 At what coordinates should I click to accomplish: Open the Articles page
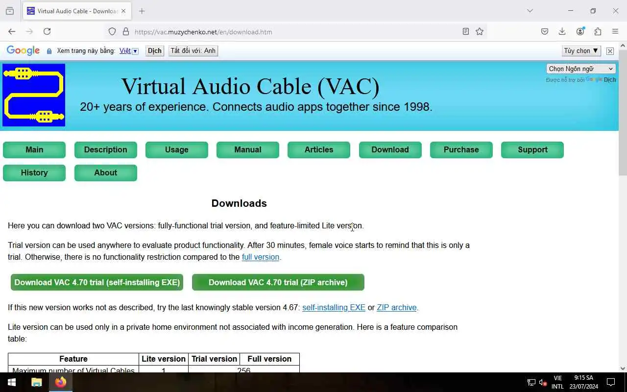(x=319, y=150)
